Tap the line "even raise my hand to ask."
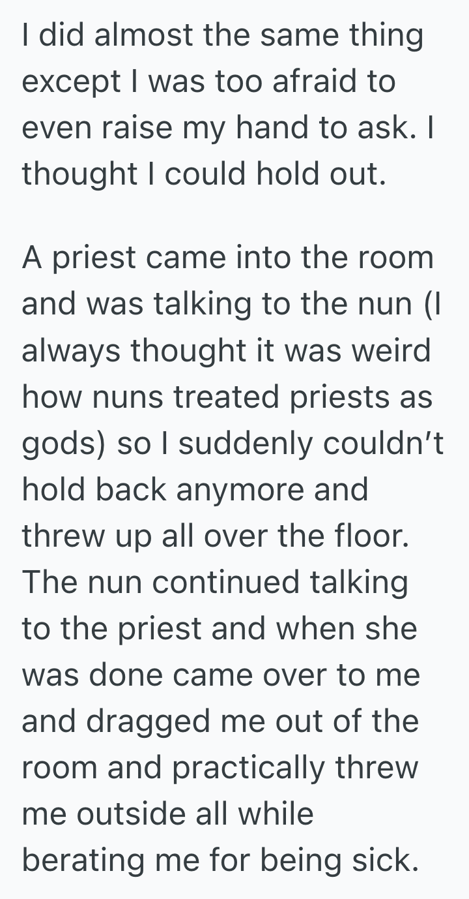The image size is (469, 899). point(218,129)
